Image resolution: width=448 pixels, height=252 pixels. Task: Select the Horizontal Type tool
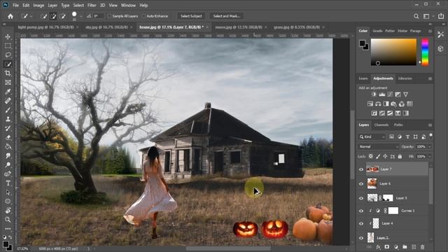[8, 183]
